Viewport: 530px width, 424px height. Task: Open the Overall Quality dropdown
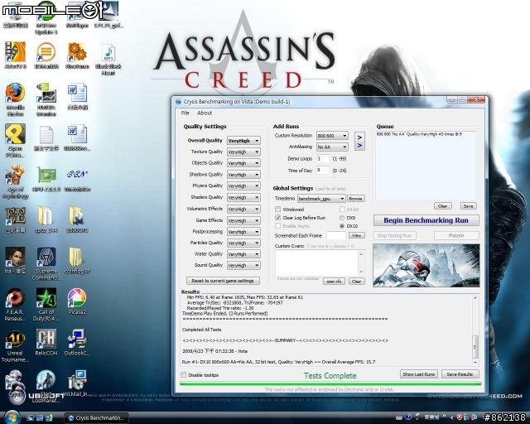coord(243,141)
